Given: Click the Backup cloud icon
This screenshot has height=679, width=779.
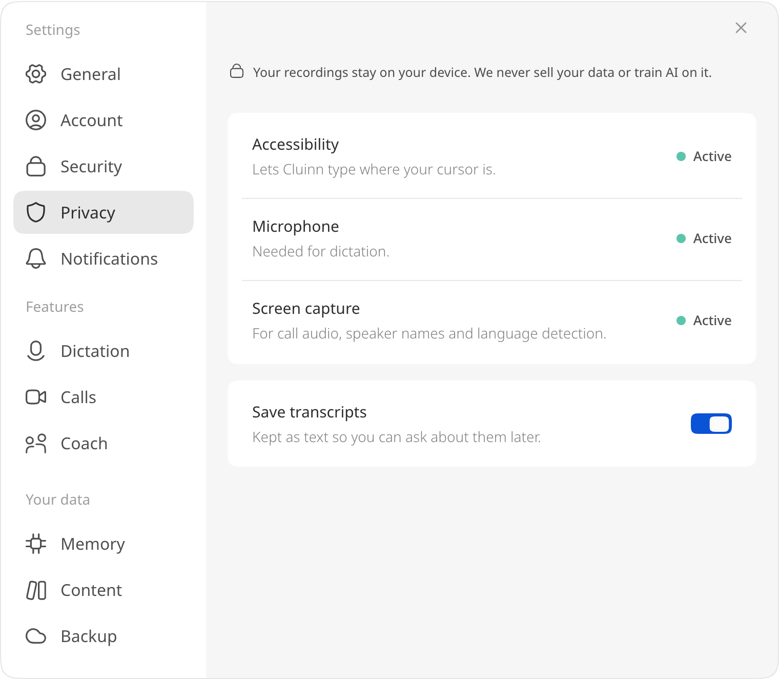Looking at the screenshot, I should (x=36, y=636).
